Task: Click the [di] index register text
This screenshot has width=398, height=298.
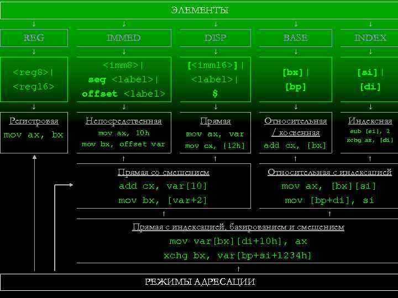Action: click(x=370, y=87)
